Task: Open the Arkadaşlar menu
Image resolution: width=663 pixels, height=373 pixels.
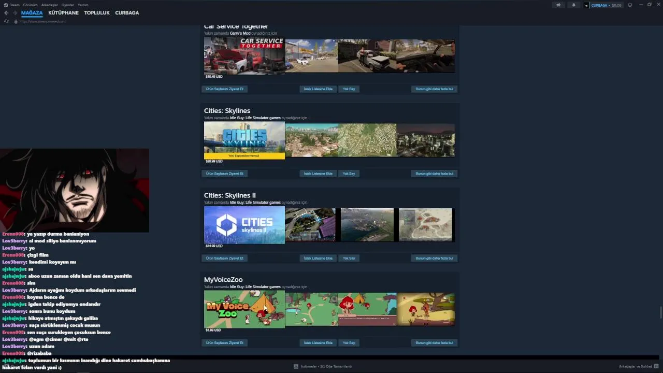Action: pyautogui.click(x=50, y=5)
